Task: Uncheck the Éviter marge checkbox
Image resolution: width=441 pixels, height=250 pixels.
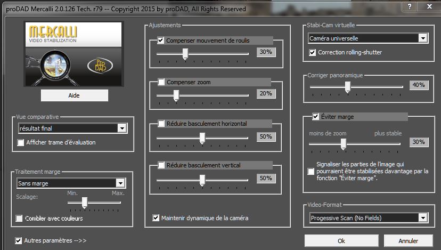Action: [x=315, y=117]
